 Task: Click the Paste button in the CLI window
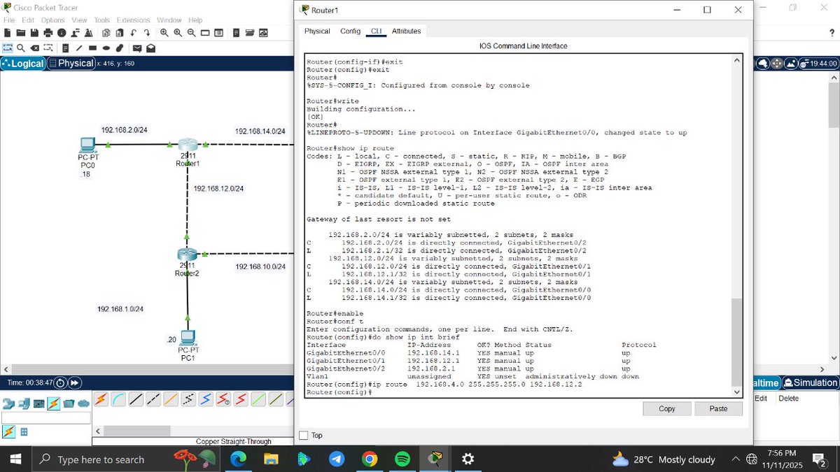pos(718,408)
